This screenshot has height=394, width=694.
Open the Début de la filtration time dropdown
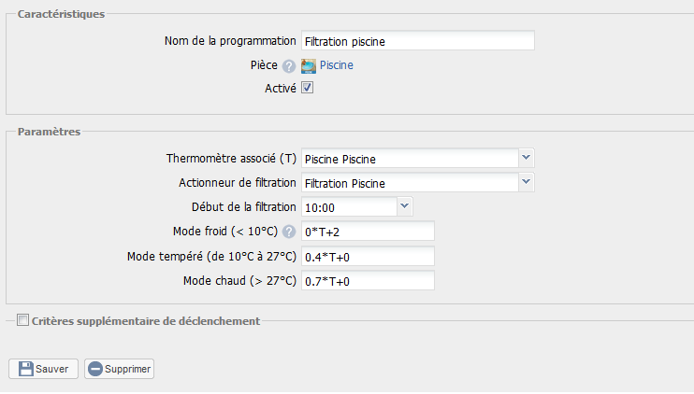pos(405,206)
